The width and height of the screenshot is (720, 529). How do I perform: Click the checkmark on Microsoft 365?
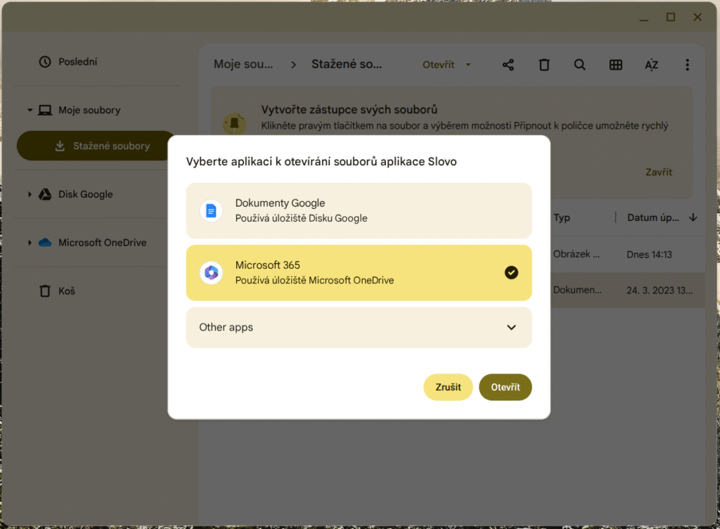coord(511,273)
